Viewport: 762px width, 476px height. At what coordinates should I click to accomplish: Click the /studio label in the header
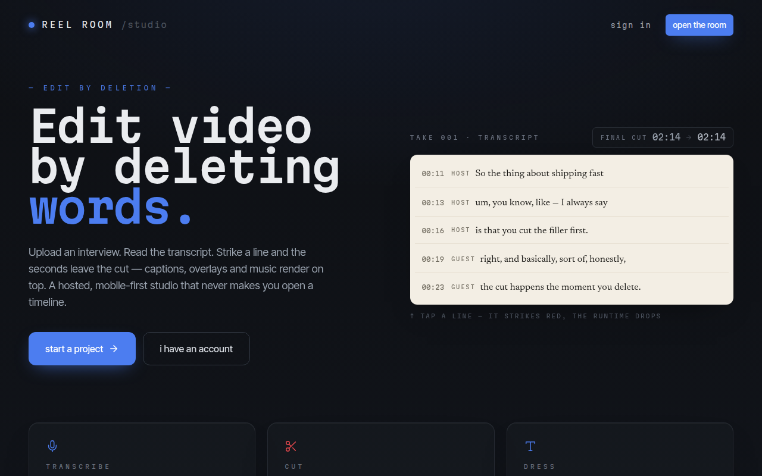tap(144, 25)
